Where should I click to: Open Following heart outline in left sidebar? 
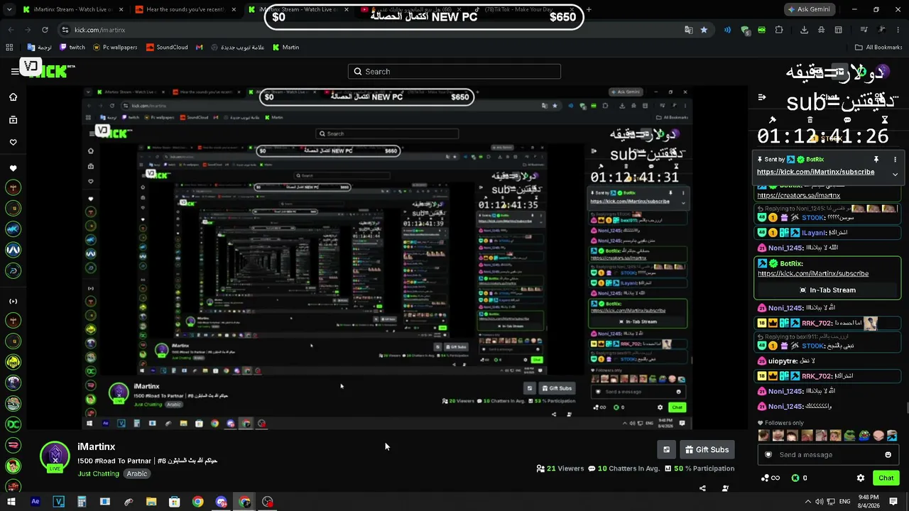(13, 142)
